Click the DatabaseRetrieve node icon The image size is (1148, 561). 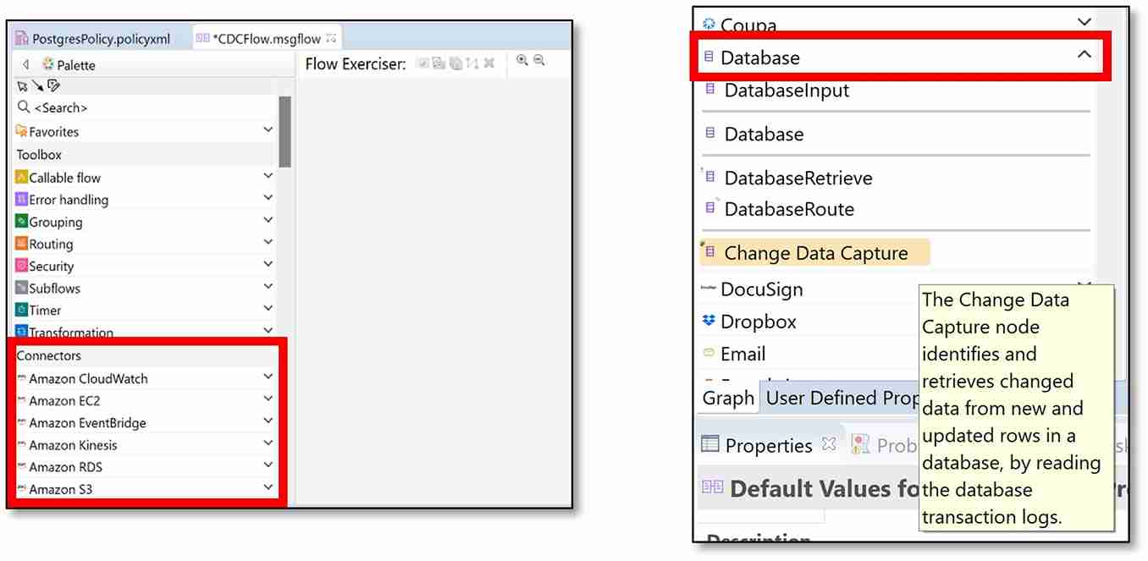tap(709, 177)
